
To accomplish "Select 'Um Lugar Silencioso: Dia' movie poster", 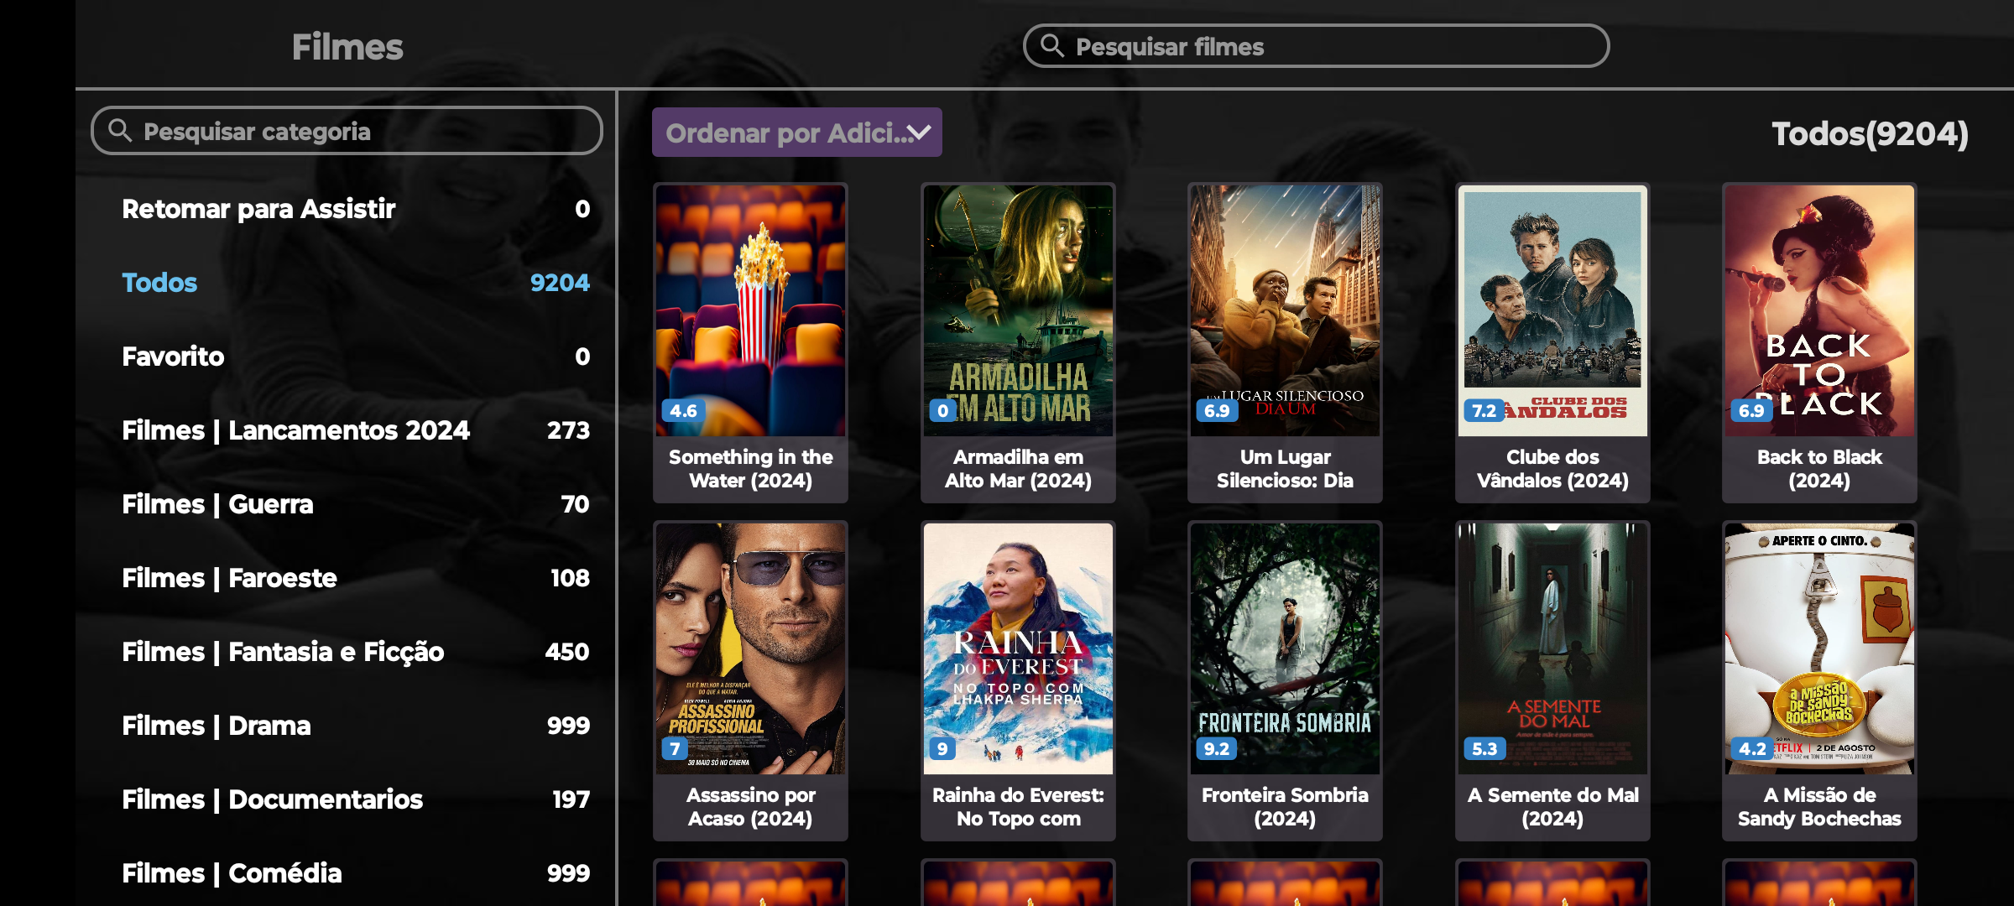I will [x=1285, y=310].
